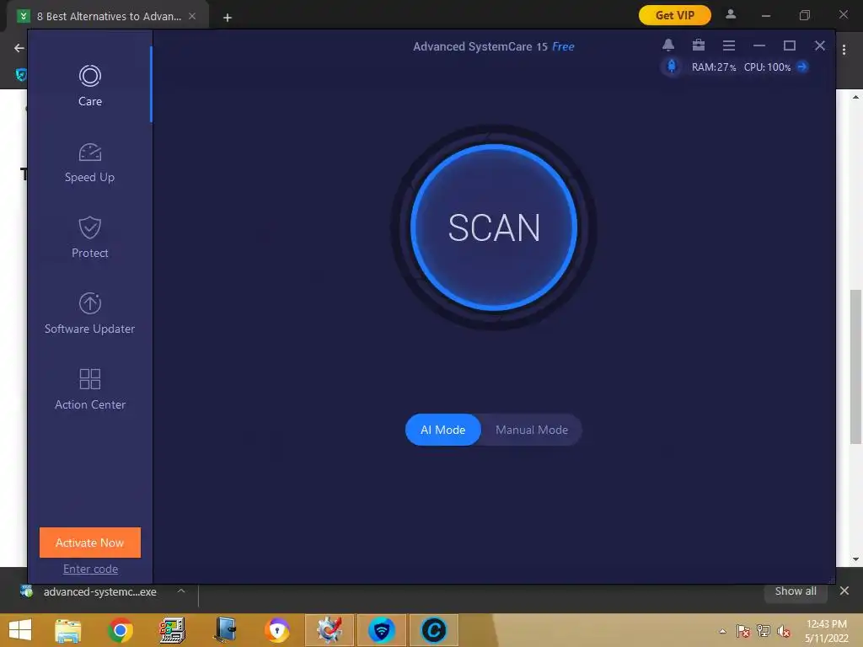Click the CPU: 100% usage indicator

(x=767, y=67)
